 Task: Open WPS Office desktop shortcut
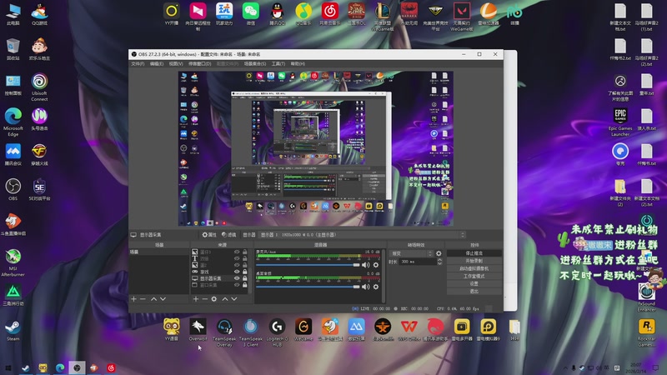pyautogui.click(x=409, y=330)
